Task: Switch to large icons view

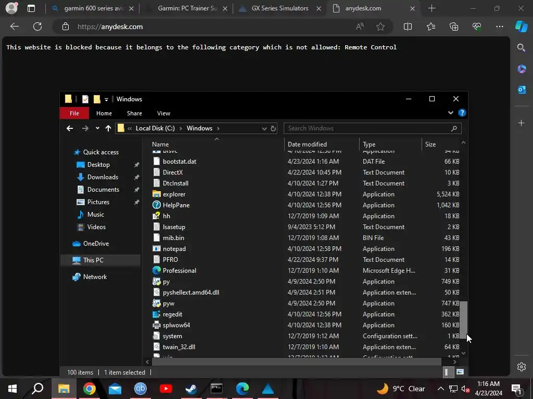Action: (460, 372)
